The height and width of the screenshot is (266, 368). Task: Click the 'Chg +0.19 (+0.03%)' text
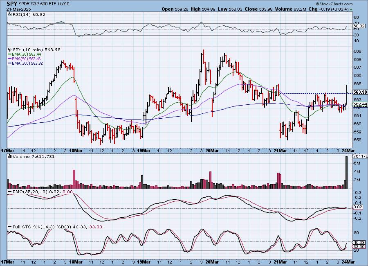(x=328, y=9)
